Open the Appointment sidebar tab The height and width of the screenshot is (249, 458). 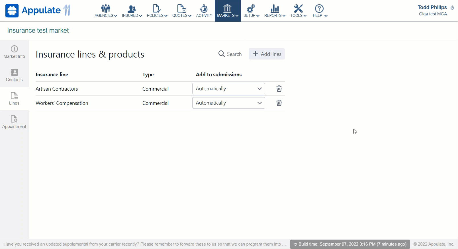[14, 122]
